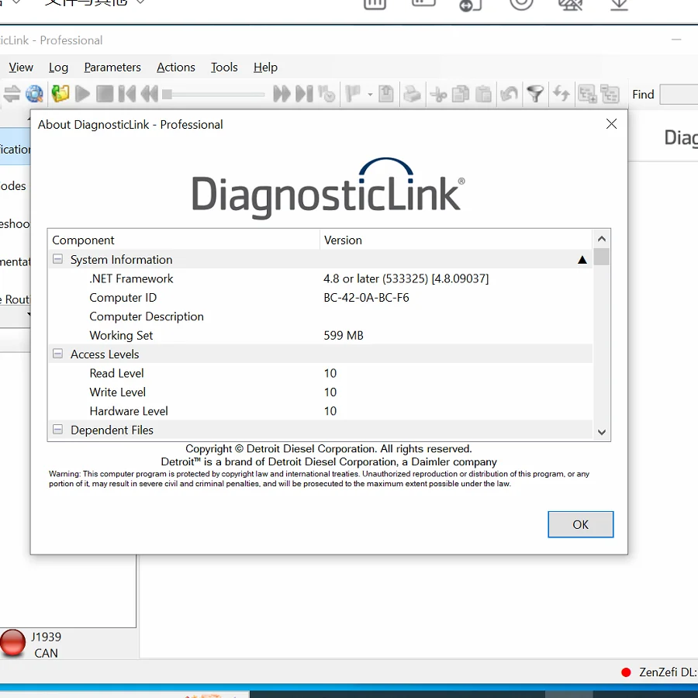Minimize the DiagnosticLink main window
The height and width of the screenshot is (698, 698).
[x=676, y=40]
